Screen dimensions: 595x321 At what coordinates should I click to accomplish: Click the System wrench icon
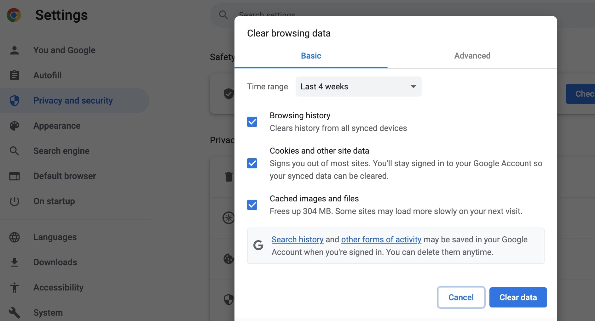(x=14, y=313)
